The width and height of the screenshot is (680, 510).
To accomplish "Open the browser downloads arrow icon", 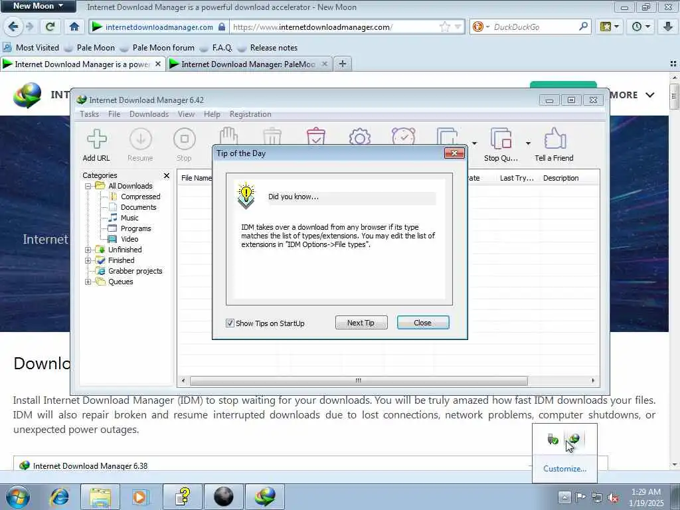I will [668, 27].
